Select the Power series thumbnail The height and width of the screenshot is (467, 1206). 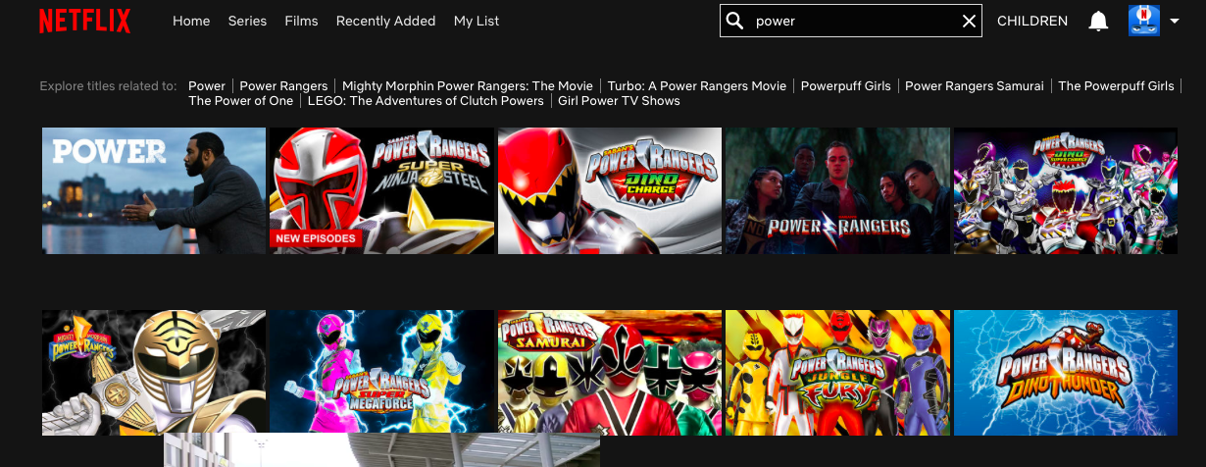click(x=154, y=190)
